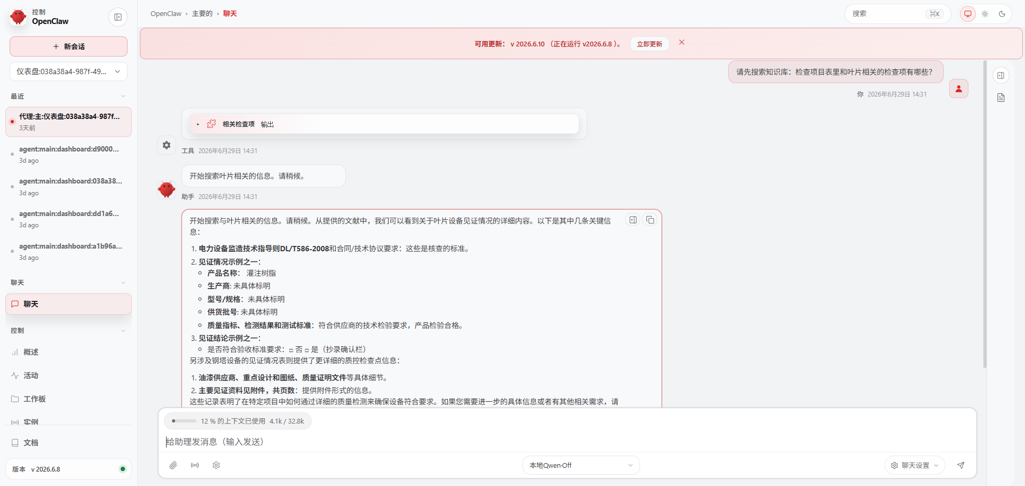Open session agent:main:dashboard:dd1a6

(x=68, y=219)
